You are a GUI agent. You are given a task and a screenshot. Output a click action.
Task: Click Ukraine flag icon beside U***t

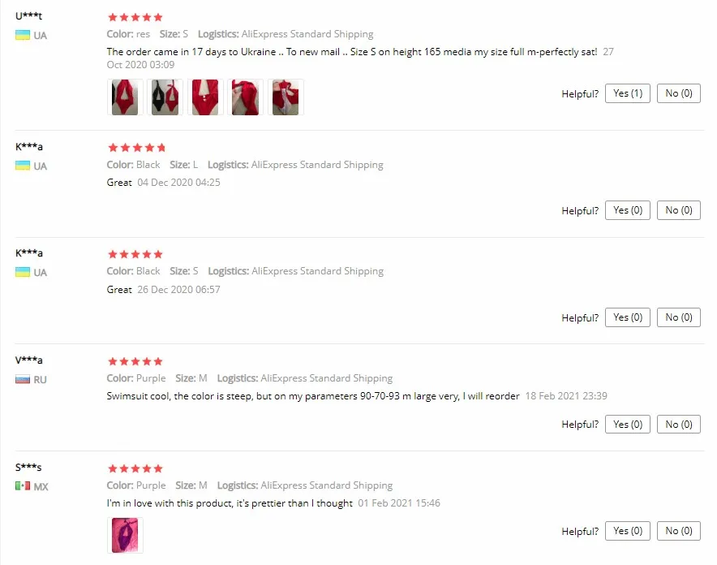coord(23,35)
